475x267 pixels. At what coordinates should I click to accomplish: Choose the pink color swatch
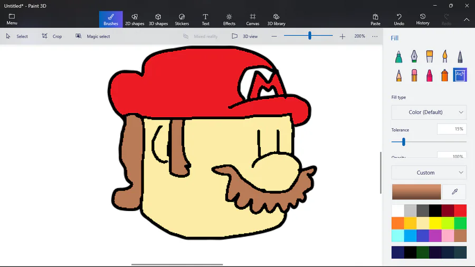448,236
